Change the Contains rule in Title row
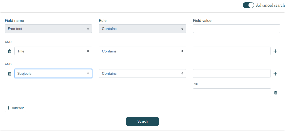 pos(142,51)
